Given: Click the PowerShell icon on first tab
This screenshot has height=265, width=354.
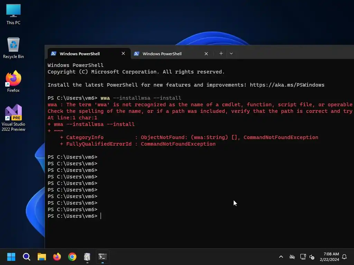Looking at the screenshot, I should coord(54,53).
